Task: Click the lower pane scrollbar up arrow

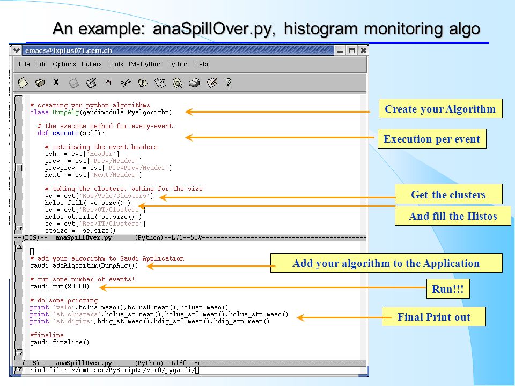Action: 19,246
